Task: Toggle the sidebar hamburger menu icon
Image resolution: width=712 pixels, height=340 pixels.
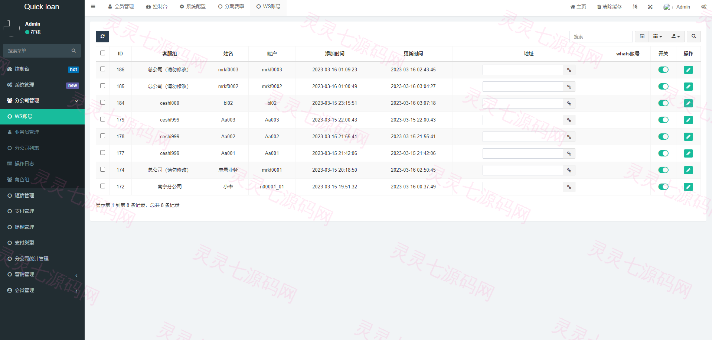Action: 93,7
